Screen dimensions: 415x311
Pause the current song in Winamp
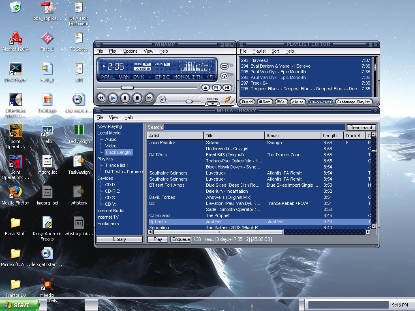(x=125, y=98)
